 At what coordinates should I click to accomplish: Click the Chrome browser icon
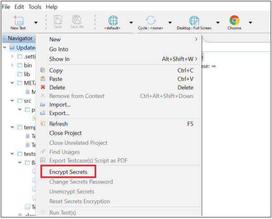pyautogui.click(x=234, y=20)
